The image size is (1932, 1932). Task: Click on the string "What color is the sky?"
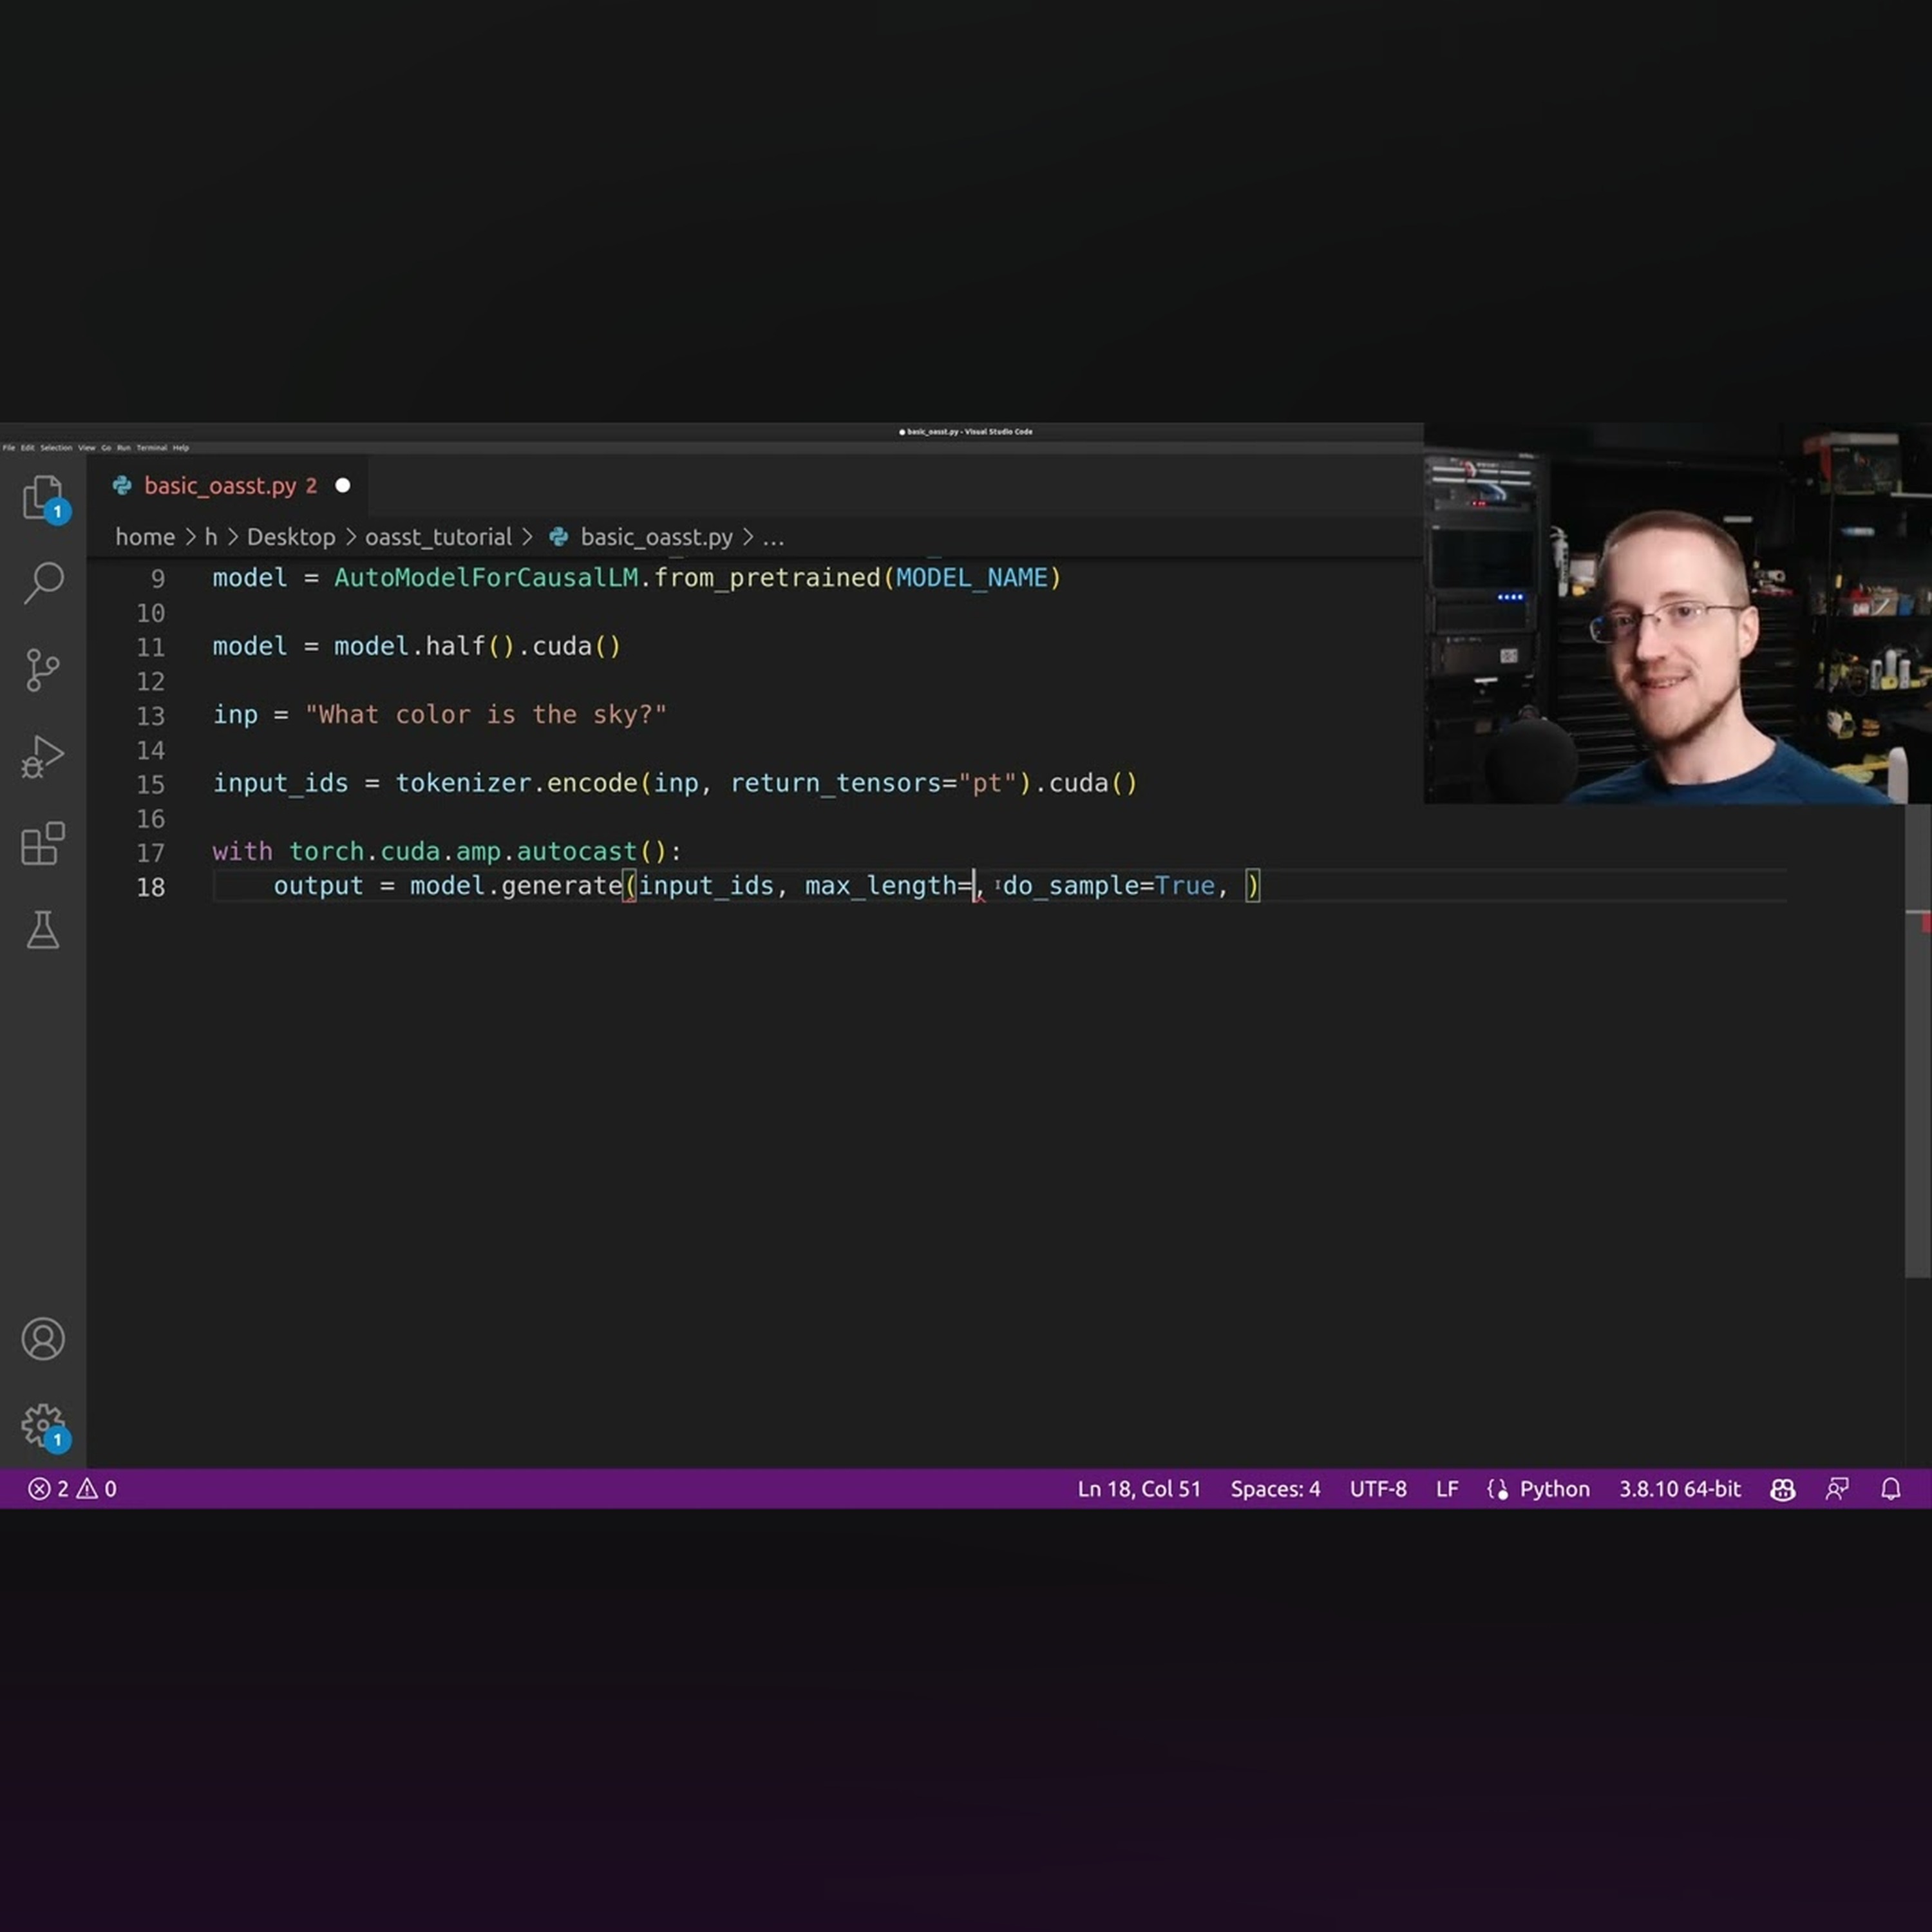click(486, 714)
